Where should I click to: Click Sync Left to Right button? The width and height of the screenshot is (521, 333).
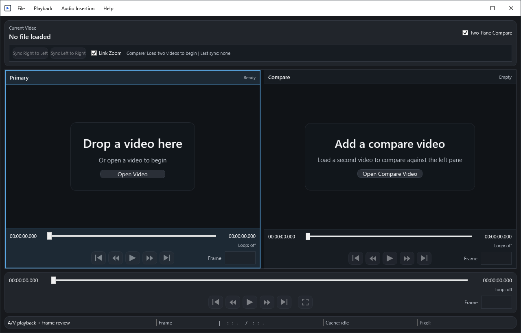pyautogui.click(x=68, y=53)
